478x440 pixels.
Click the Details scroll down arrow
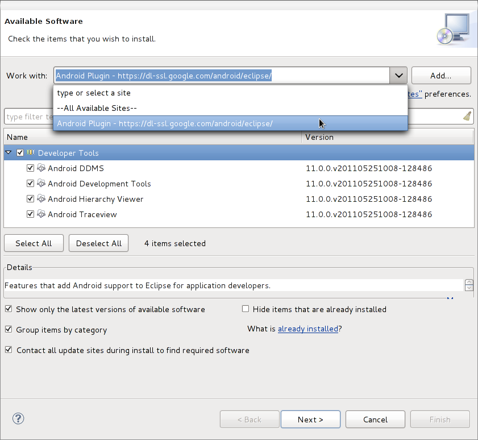coord(469,288)
